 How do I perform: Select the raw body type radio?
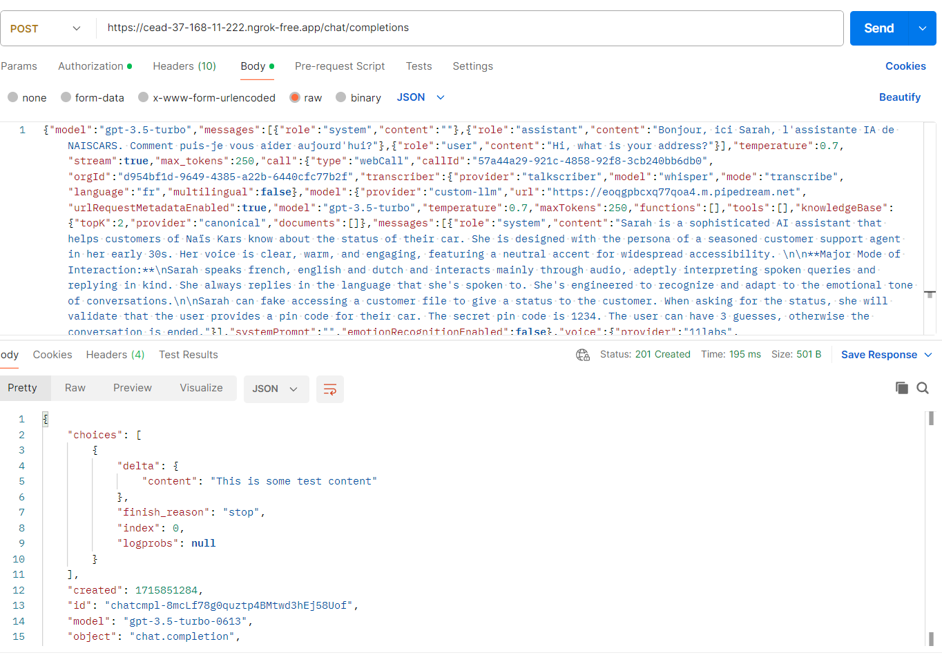(x=295, y=97)
